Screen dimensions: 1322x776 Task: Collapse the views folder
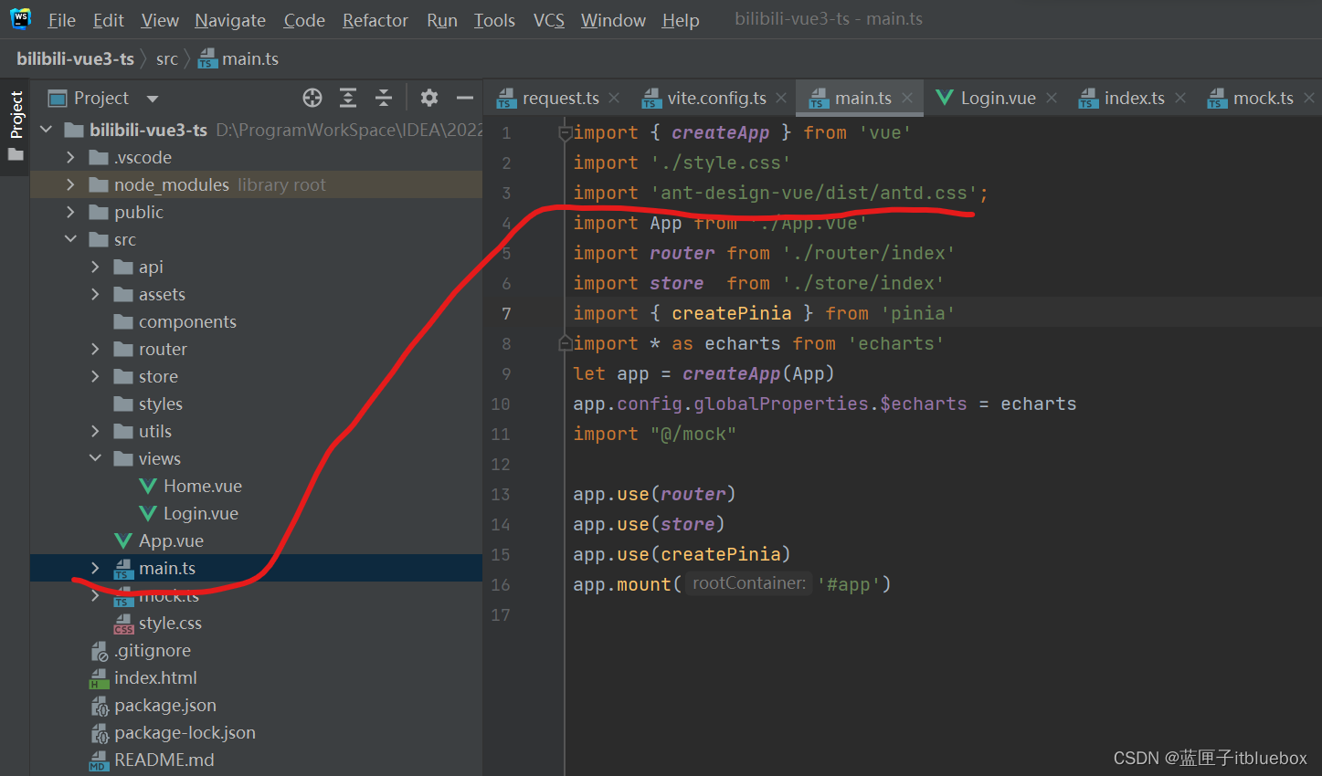[x=95, y=458]
